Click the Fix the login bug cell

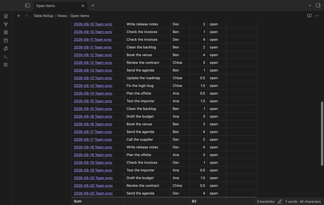[x=147, y=86]
